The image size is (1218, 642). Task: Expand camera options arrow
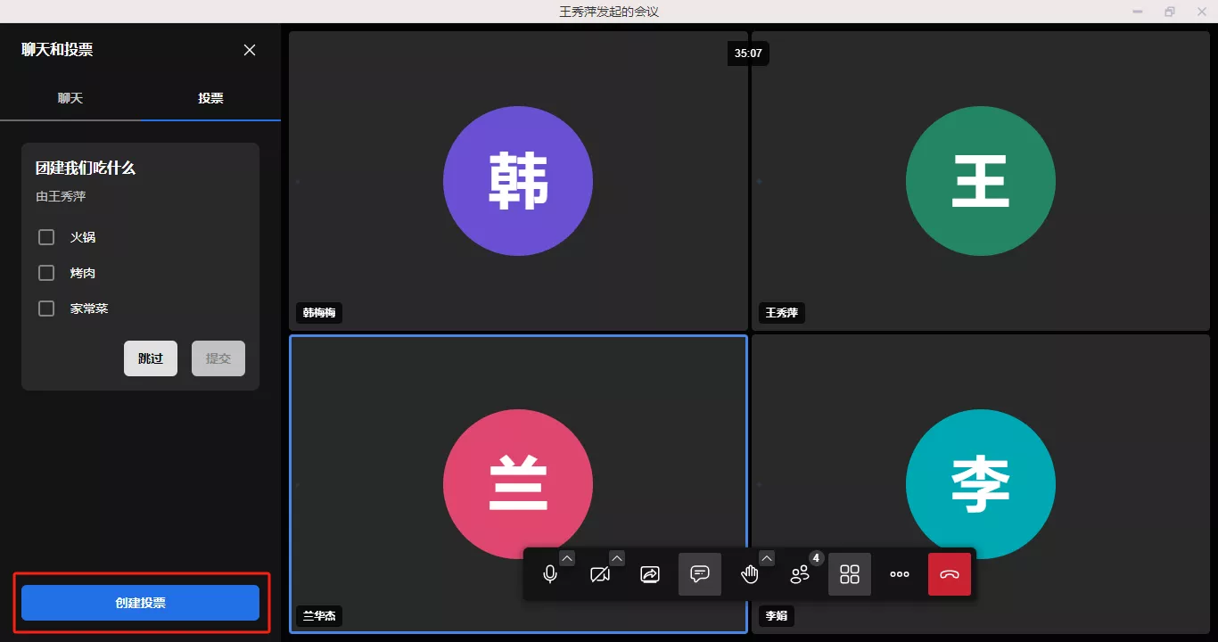coord(617,558)
